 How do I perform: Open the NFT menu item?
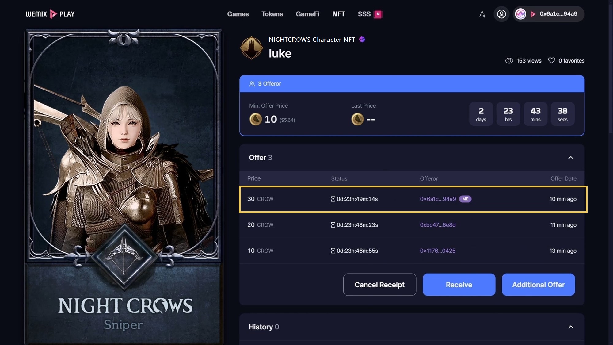(x=338, y=14)
